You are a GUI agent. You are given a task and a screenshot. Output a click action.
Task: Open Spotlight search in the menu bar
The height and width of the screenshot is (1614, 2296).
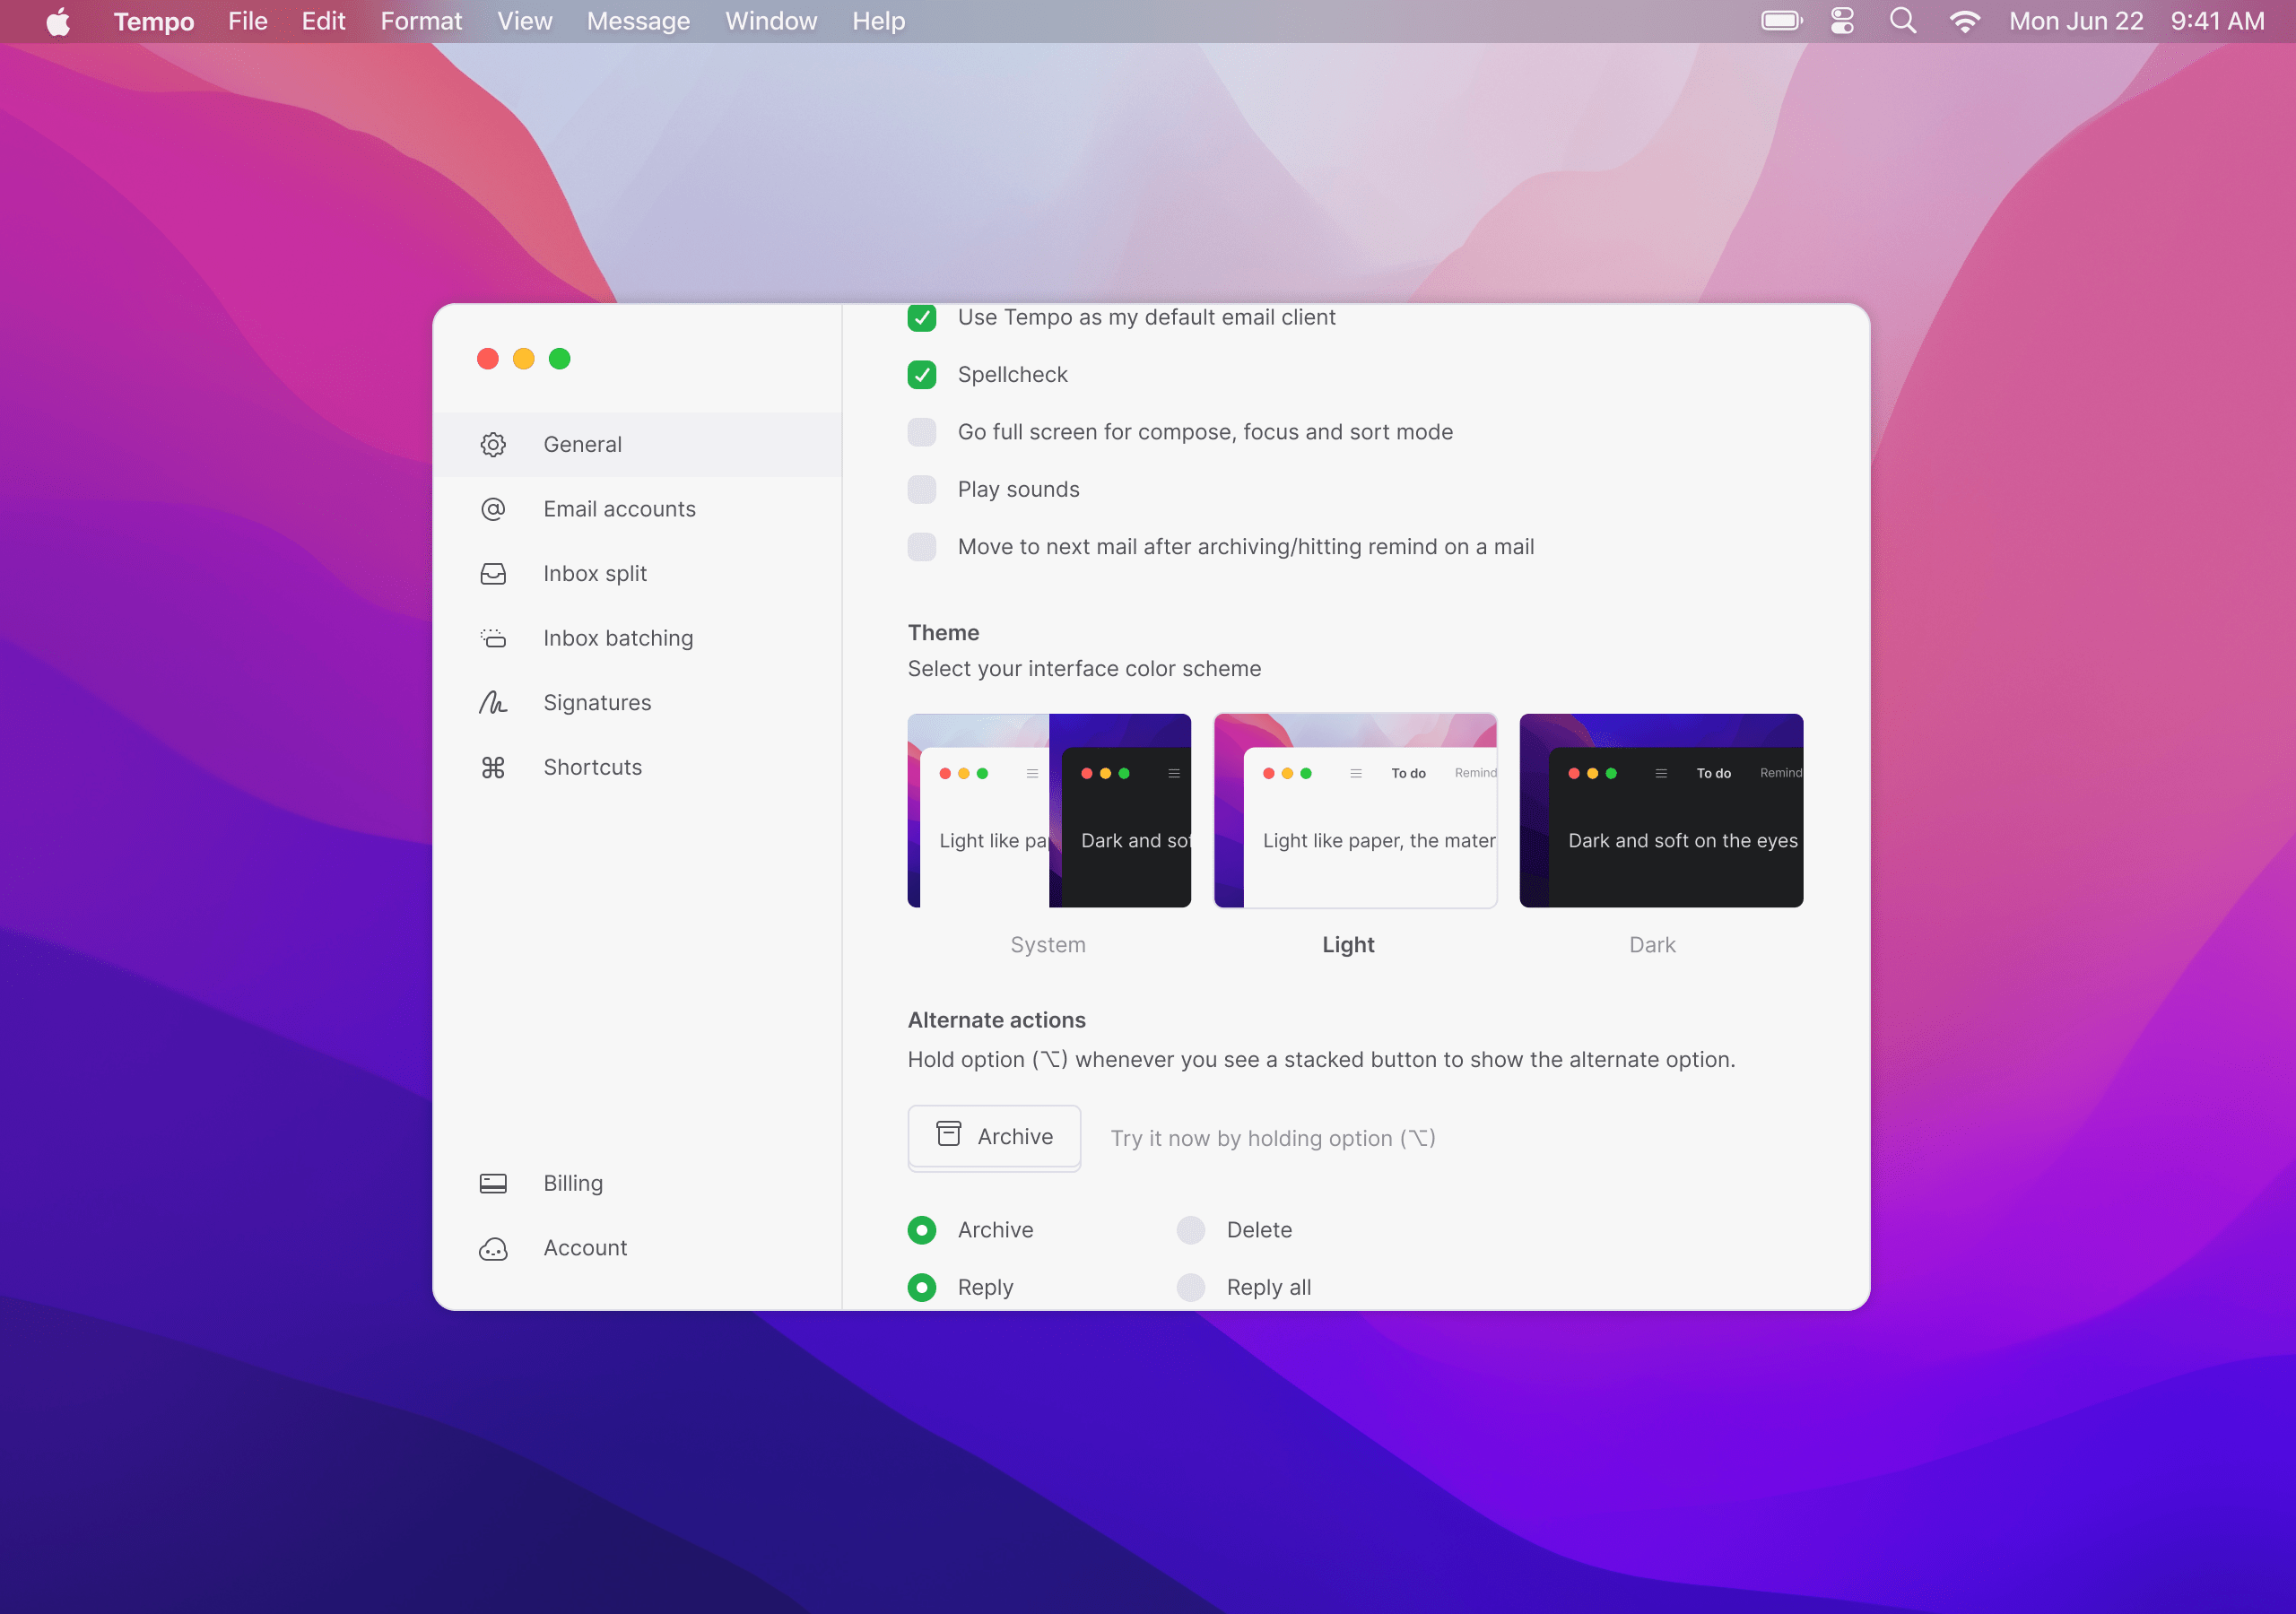coord(1903,21)
